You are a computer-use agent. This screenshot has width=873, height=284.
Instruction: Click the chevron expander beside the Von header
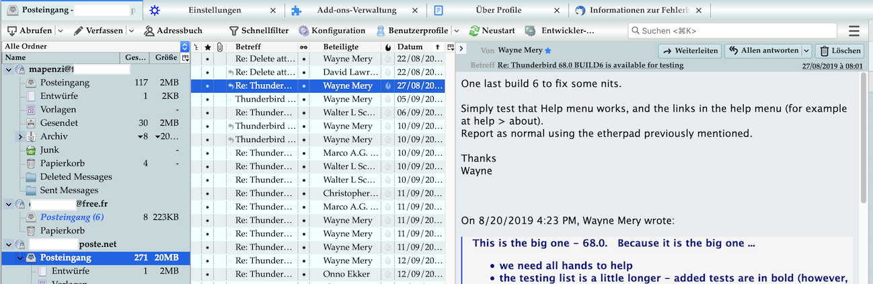(x=461, y=48)
